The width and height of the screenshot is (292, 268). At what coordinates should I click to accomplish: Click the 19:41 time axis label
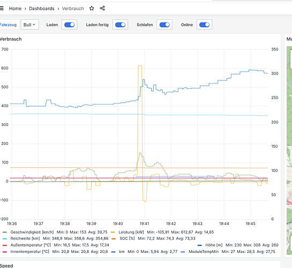coord(144,224)
